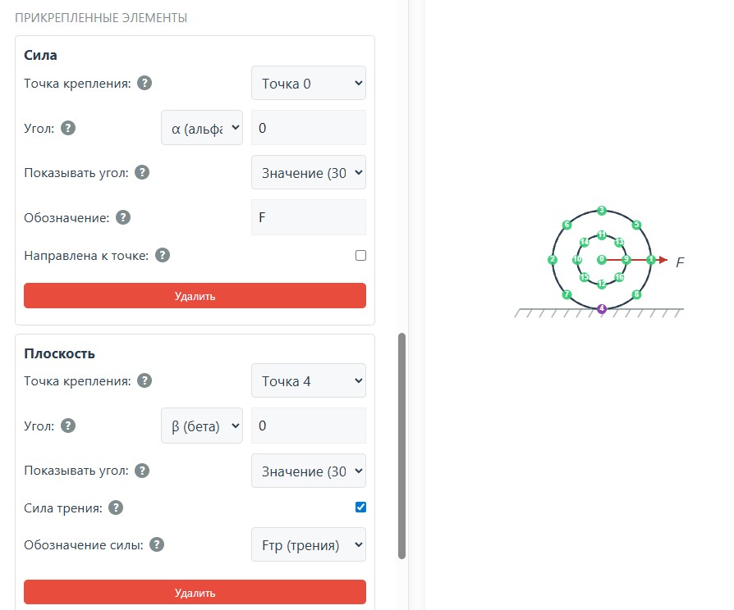Click help icon next to Сила трения
Viewport: 734px width, 610px height.
(116, 508)
